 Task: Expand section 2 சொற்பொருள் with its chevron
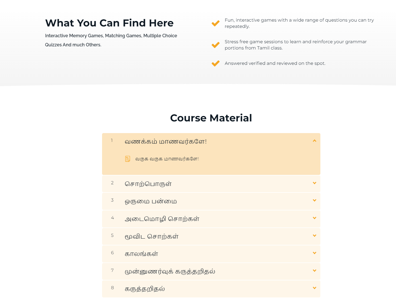pos(314,183)
